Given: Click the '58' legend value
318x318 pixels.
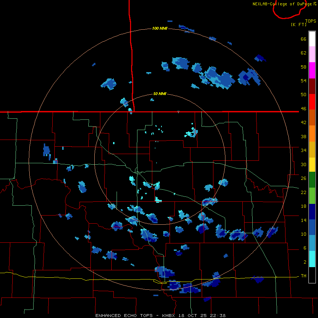Looking at the screenshot, I should click(x=304, y=67).
